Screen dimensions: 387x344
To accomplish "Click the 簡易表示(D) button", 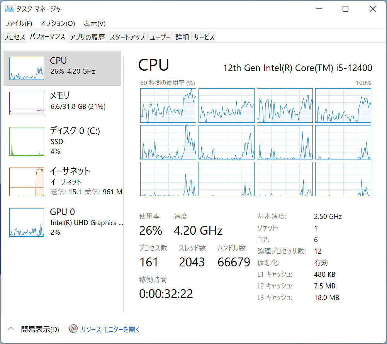I will point(40,329).
